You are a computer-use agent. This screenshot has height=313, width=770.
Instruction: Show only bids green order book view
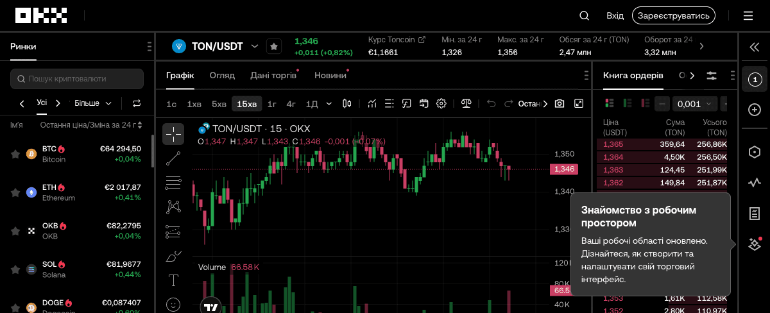(x=627, y=103)
